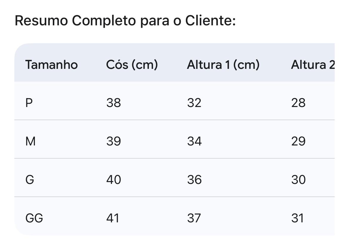Click the 'Resumo Completo para o Cliente' heading
Screen dimensions: 349x245
pyautogui.click(x=125, y=21)
